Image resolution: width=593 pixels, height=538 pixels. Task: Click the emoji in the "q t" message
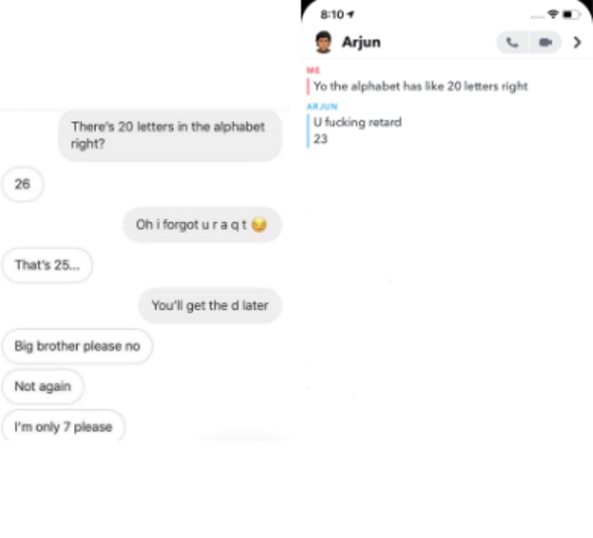point(259,225)
